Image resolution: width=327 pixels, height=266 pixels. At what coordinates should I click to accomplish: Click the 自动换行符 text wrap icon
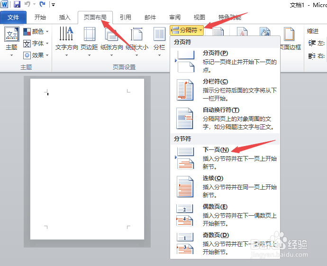pos(185,118)
